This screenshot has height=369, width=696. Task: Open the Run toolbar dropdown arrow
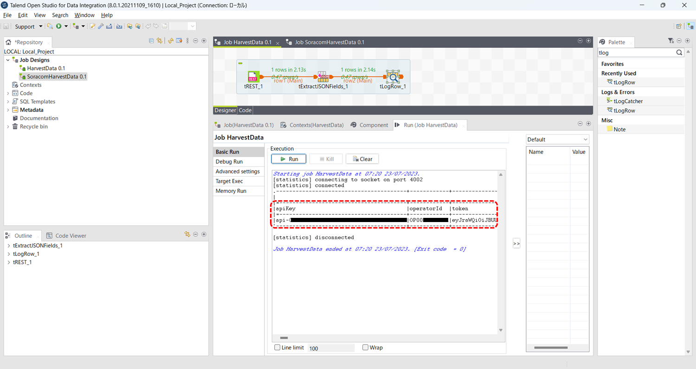(x=66, y=26)
